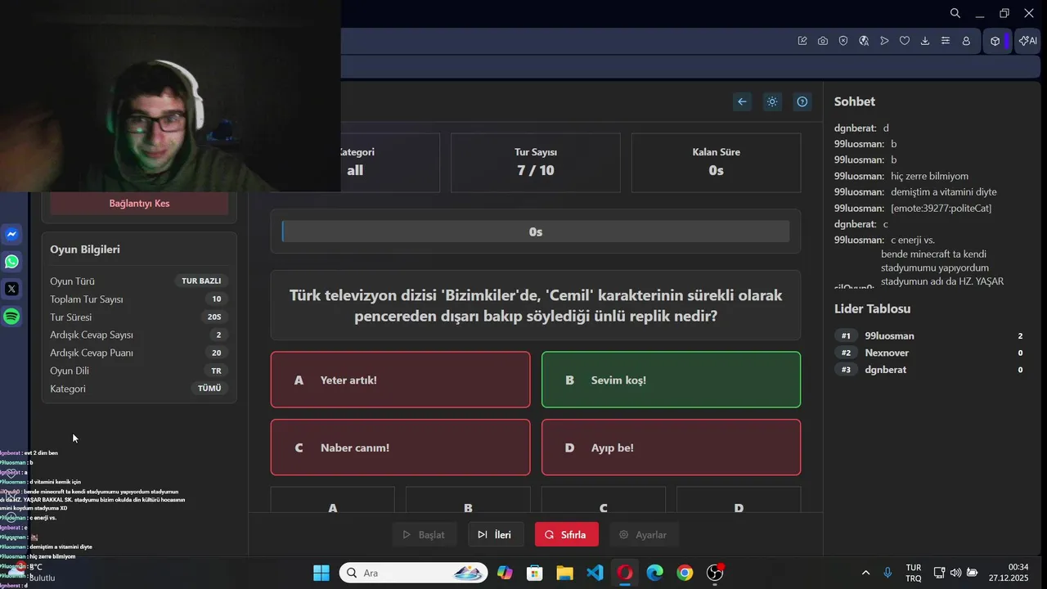Open the X (Twitter) sidebar icon

coord(11,289)
